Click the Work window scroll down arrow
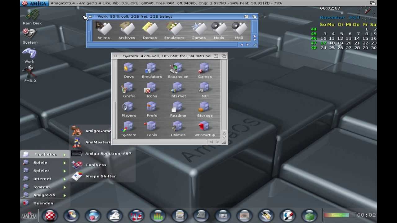The width and height of the screenshot is (397, 223). [x=255, y=40]
